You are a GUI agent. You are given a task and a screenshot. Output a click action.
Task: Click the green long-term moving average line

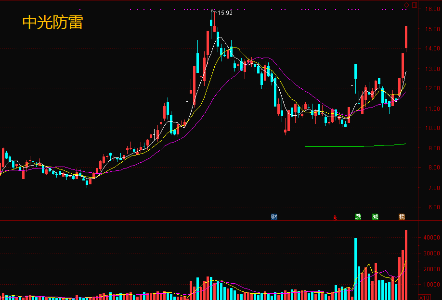pos(356,146)
